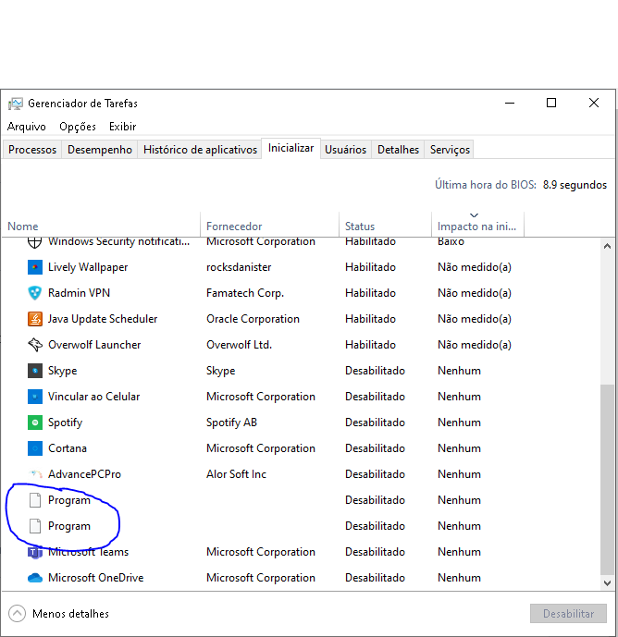Select the Vincular ao Celular entry
Viewport: 618px width, 637px height.
(x=94, y=397)
